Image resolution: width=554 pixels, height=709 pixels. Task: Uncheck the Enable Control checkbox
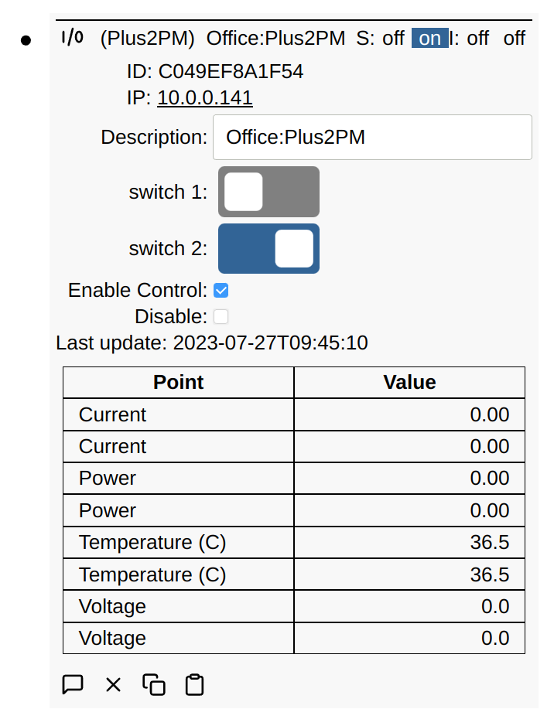point(221,290)
